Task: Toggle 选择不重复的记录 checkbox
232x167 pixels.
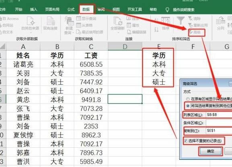Action: click(186, 141)
